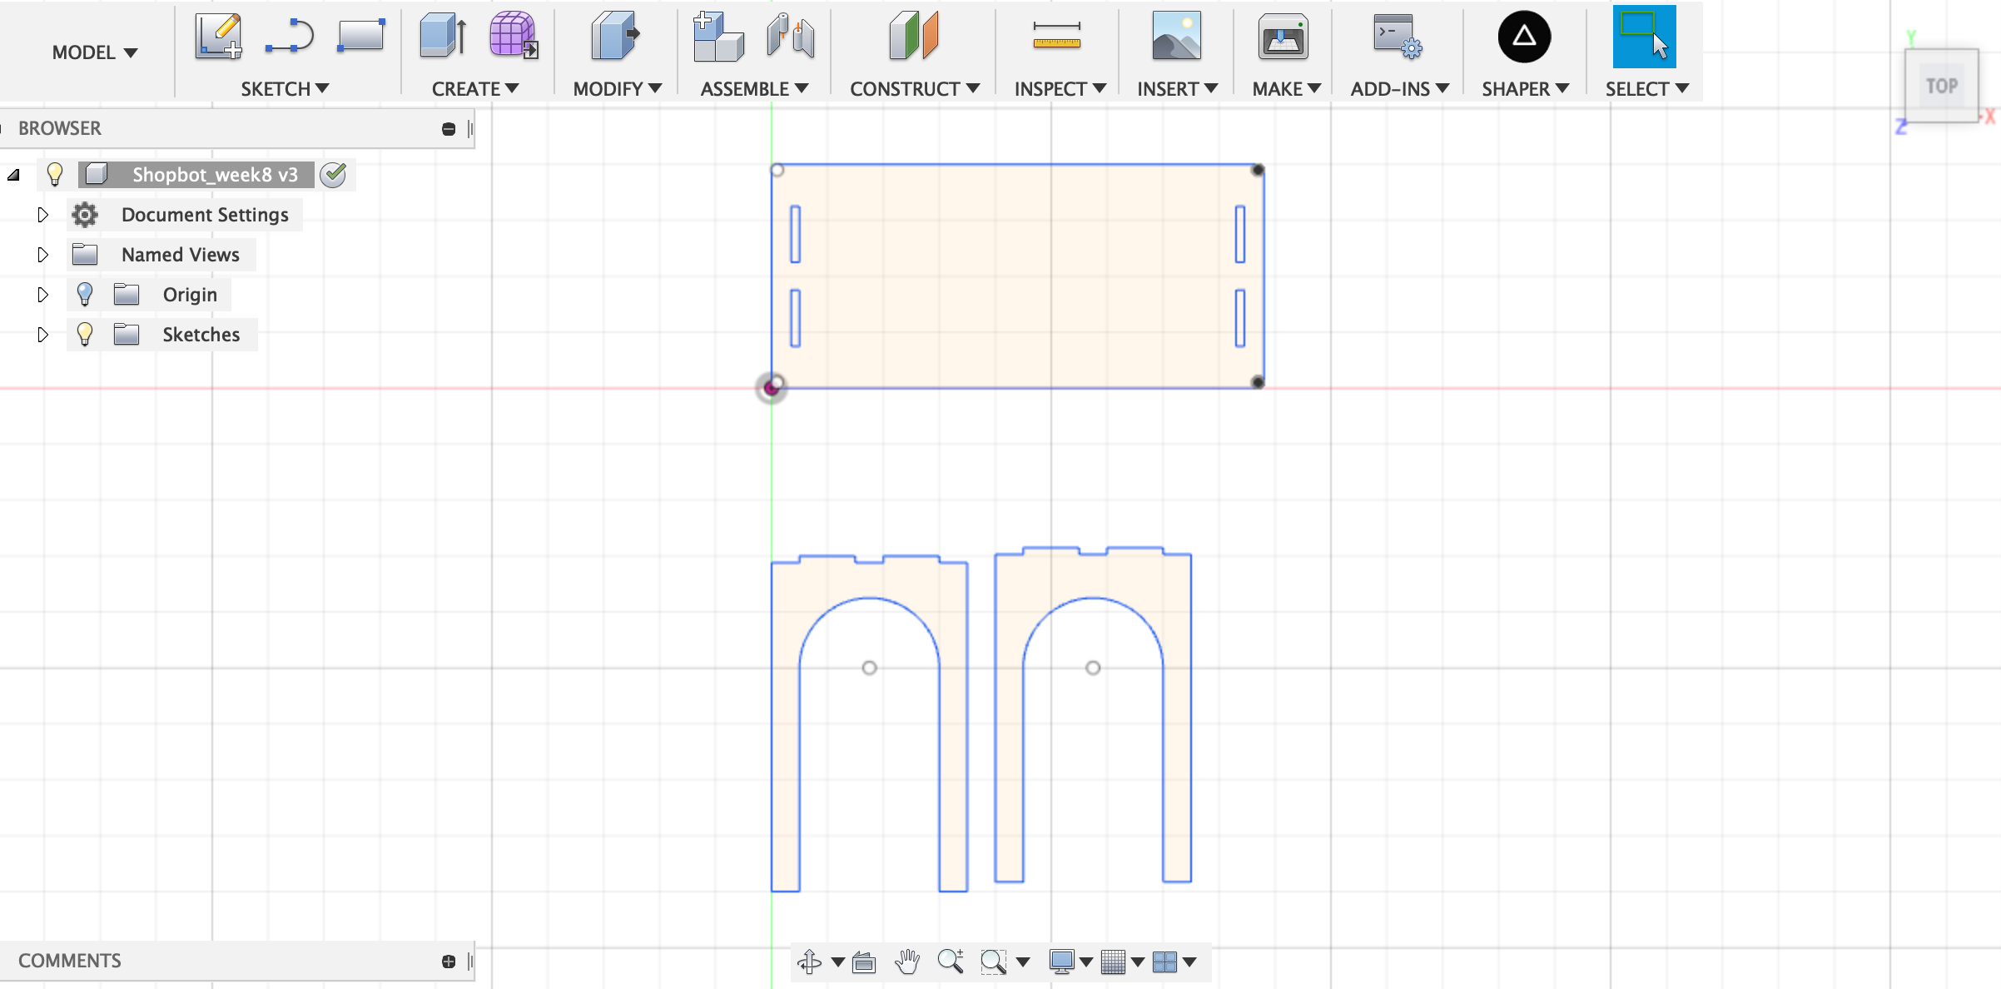Click the 3D Print Make icon
Image resolution: width=2001 pixels, height=989 pixels.
(1283, 37)
